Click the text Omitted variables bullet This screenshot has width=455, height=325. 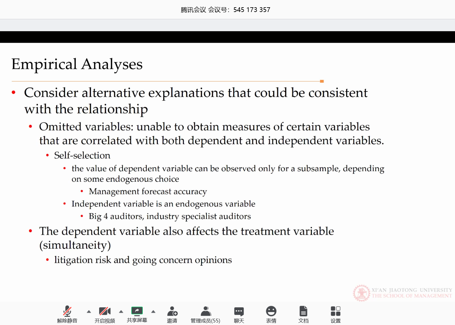[212, 133]
